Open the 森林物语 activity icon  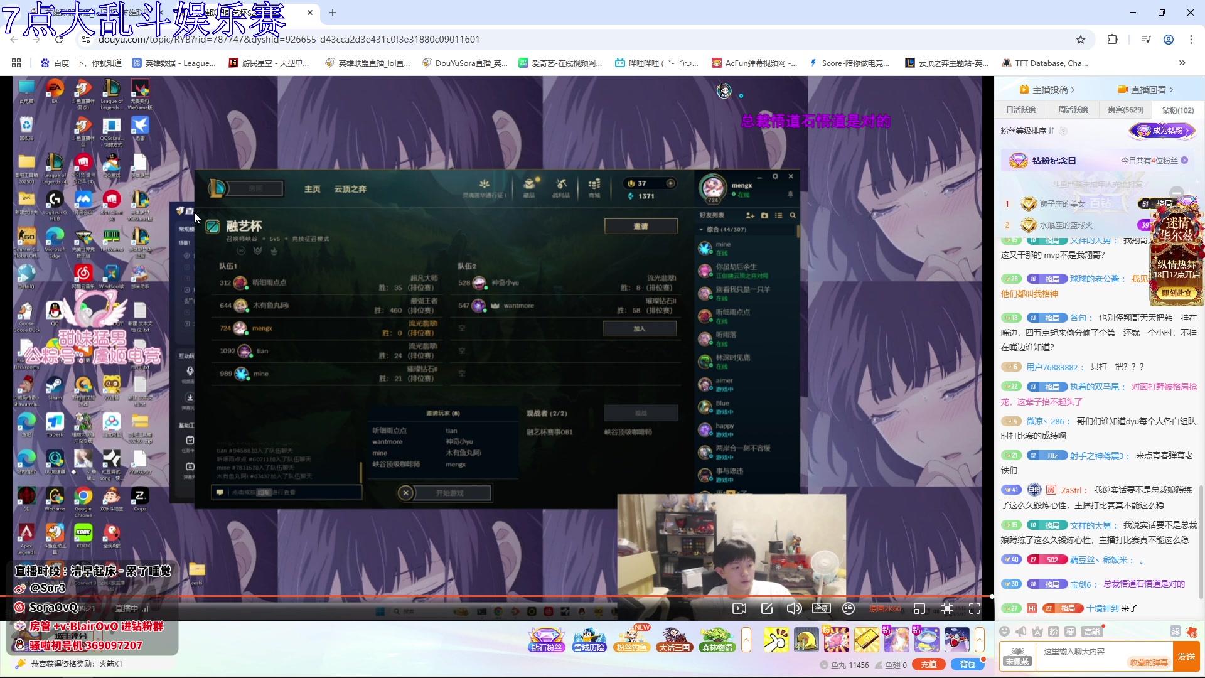[717, 640]
